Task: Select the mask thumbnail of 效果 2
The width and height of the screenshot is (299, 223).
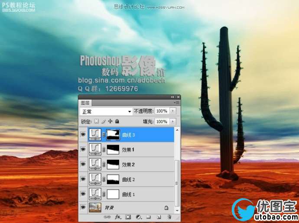Action: click(x=113, y=164)
